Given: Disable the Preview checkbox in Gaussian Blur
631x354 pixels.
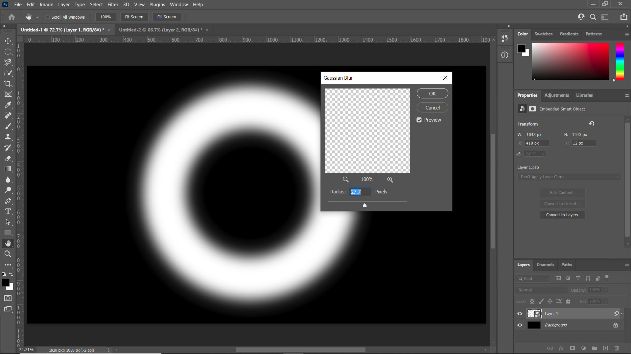Looking at the screenshot, I should point(419,120).
